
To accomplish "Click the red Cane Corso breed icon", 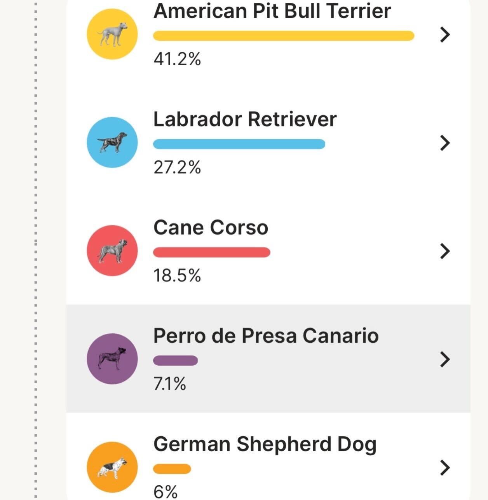I will [x=112, y=251].
